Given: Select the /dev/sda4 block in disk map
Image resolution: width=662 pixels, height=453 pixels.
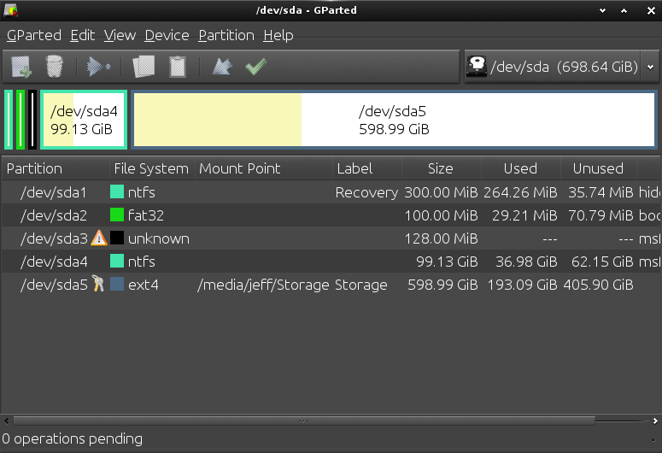Looking at the screenshot, I should (x=84, y=120).
